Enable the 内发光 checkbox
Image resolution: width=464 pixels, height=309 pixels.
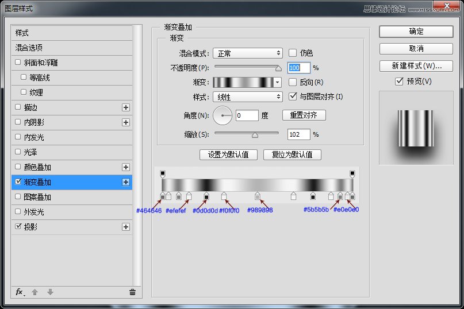(18, 137)
